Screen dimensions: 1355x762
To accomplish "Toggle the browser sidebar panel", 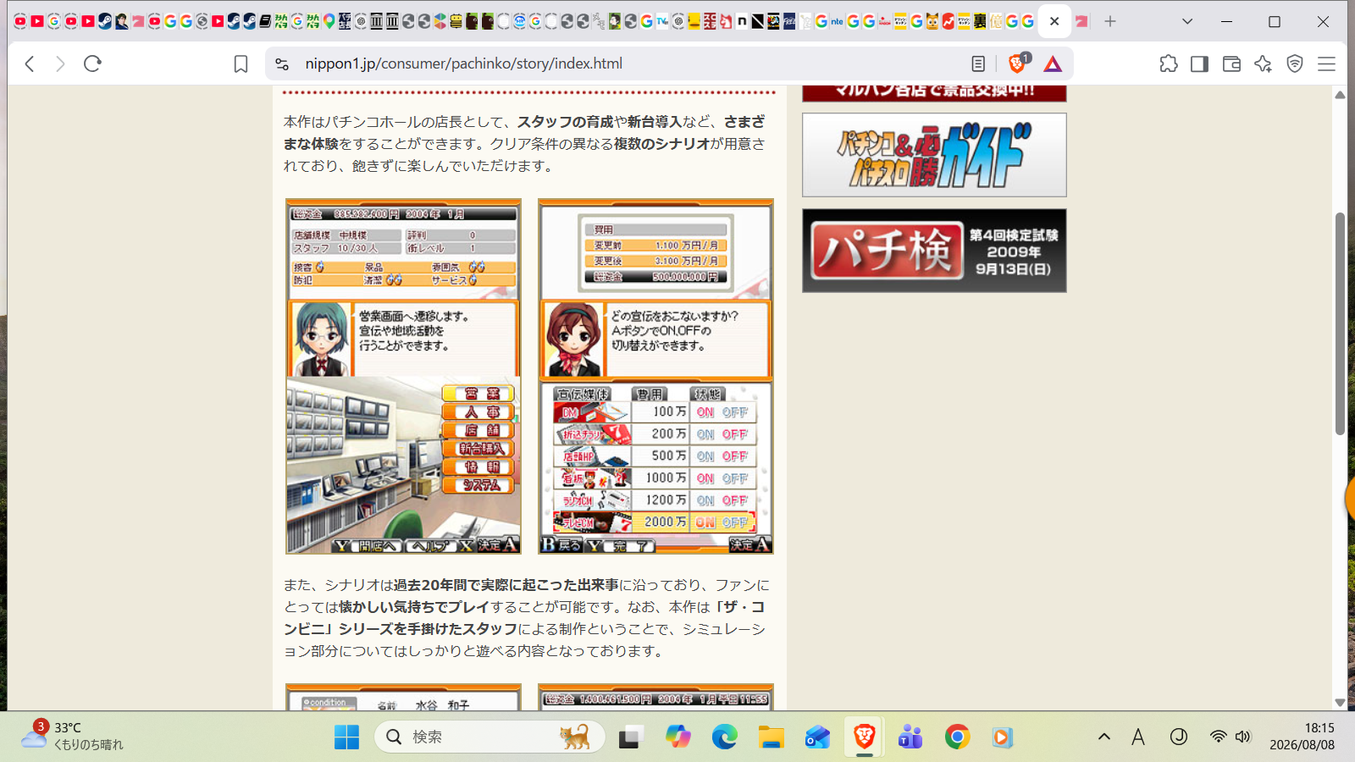I will tap(1199, 63).
